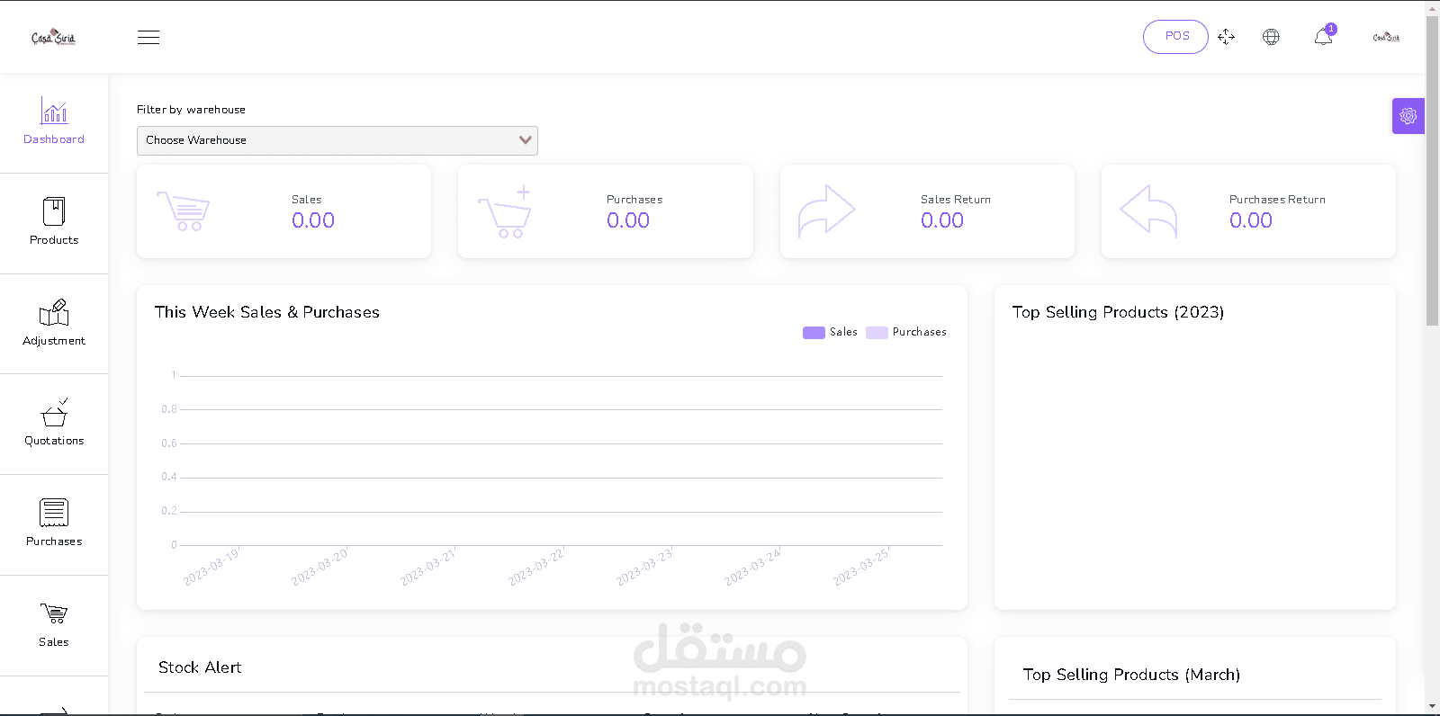The image size is (1440, 716).
Task: Click the Sales value 0.00
Action: point(313,220)
